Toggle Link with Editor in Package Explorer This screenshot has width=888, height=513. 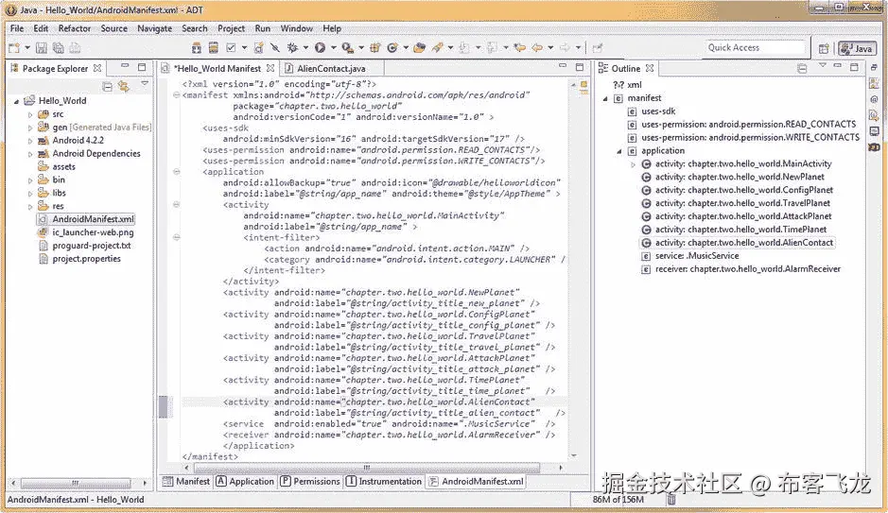click(x=124, y=86)
